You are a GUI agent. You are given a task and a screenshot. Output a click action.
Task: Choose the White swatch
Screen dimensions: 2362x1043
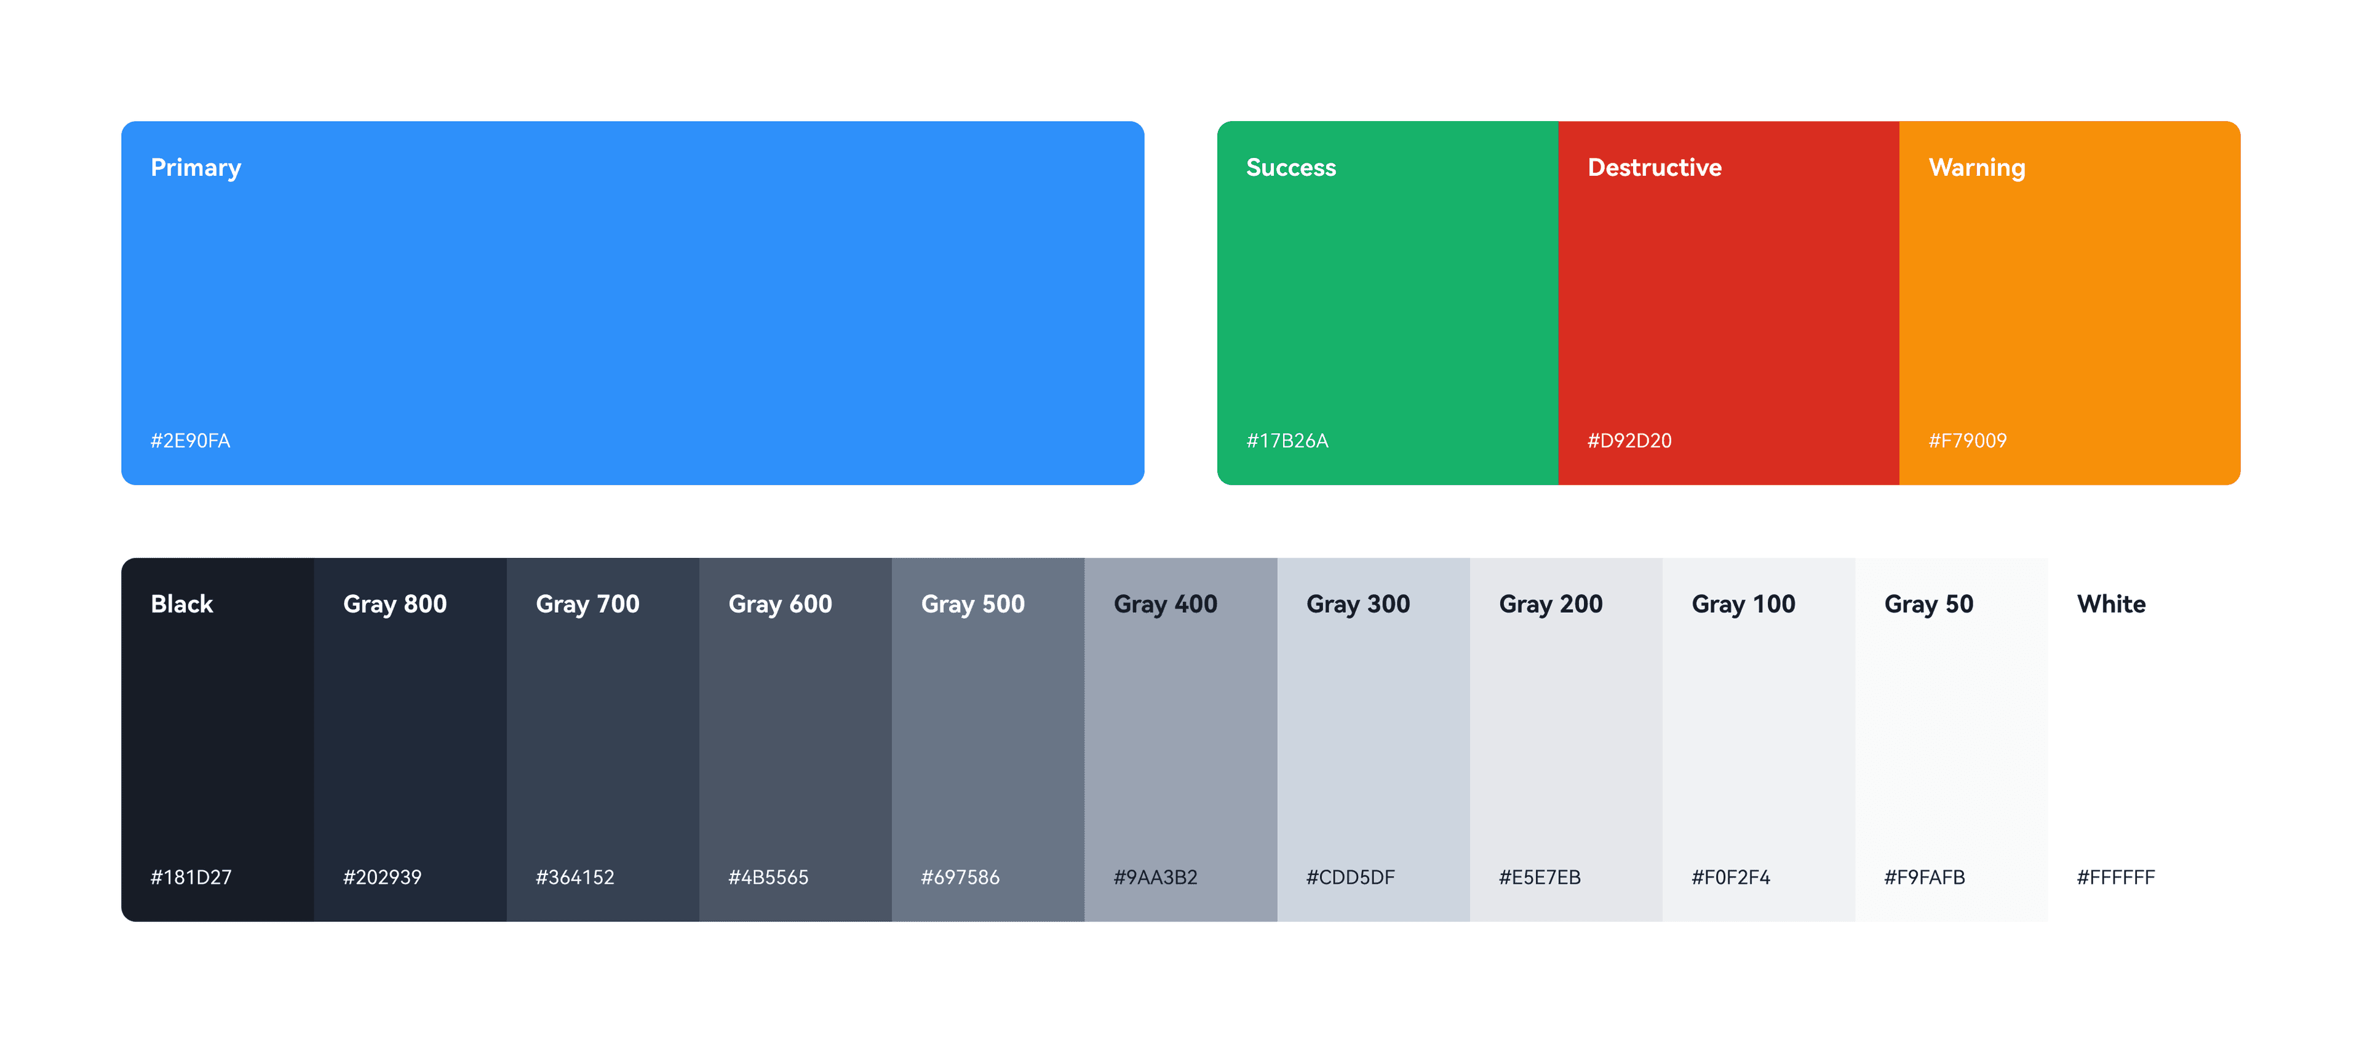pyautogui.click(x=2145, y=739)
